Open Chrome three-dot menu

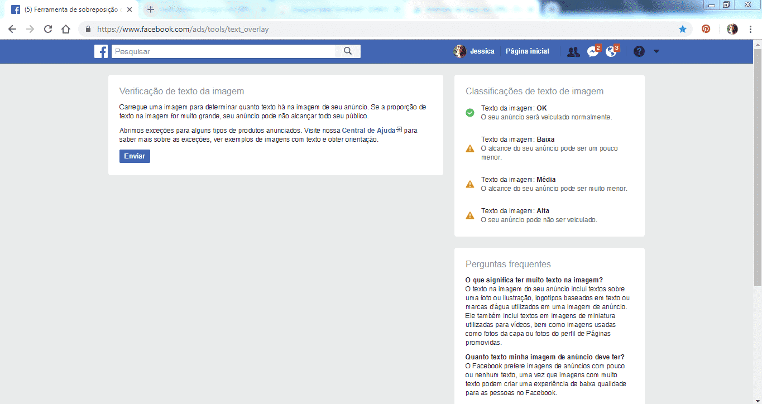751,29
